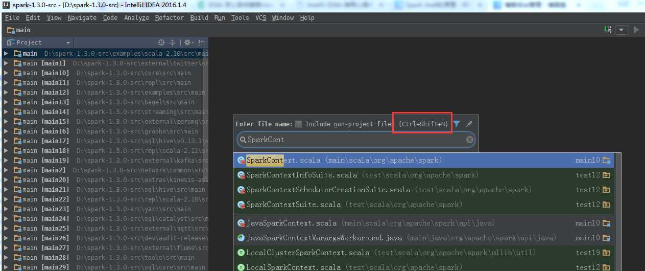The image size is (645, 271).
Task: Clear the SparkCont search text
Action: click(x=469, y=140)
